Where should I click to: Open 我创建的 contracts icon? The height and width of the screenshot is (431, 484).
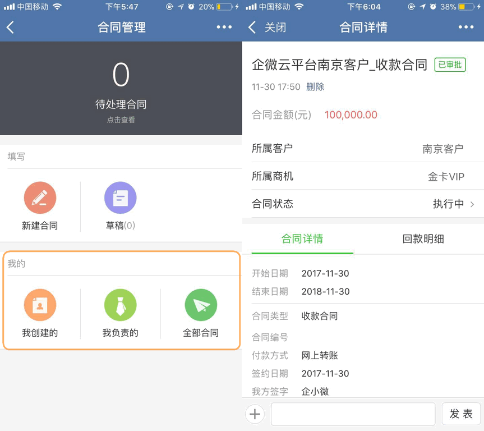[x=40, y=305]
